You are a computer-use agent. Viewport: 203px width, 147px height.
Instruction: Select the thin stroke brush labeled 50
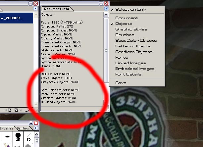pyautogui.click(x=28, y=136)
